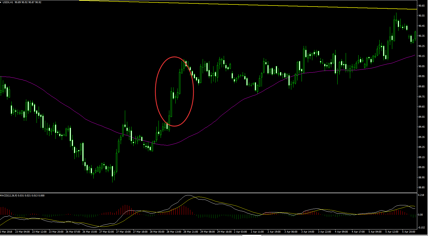Click the 89.05 price axis label
The width and height of the screenshot is (428, 236).
[x=422, y=167]
